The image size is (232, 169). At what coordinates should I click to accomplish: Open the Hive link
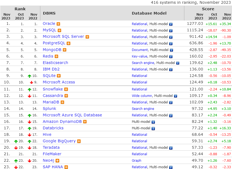pyautogui.click(x=47, y=135)
